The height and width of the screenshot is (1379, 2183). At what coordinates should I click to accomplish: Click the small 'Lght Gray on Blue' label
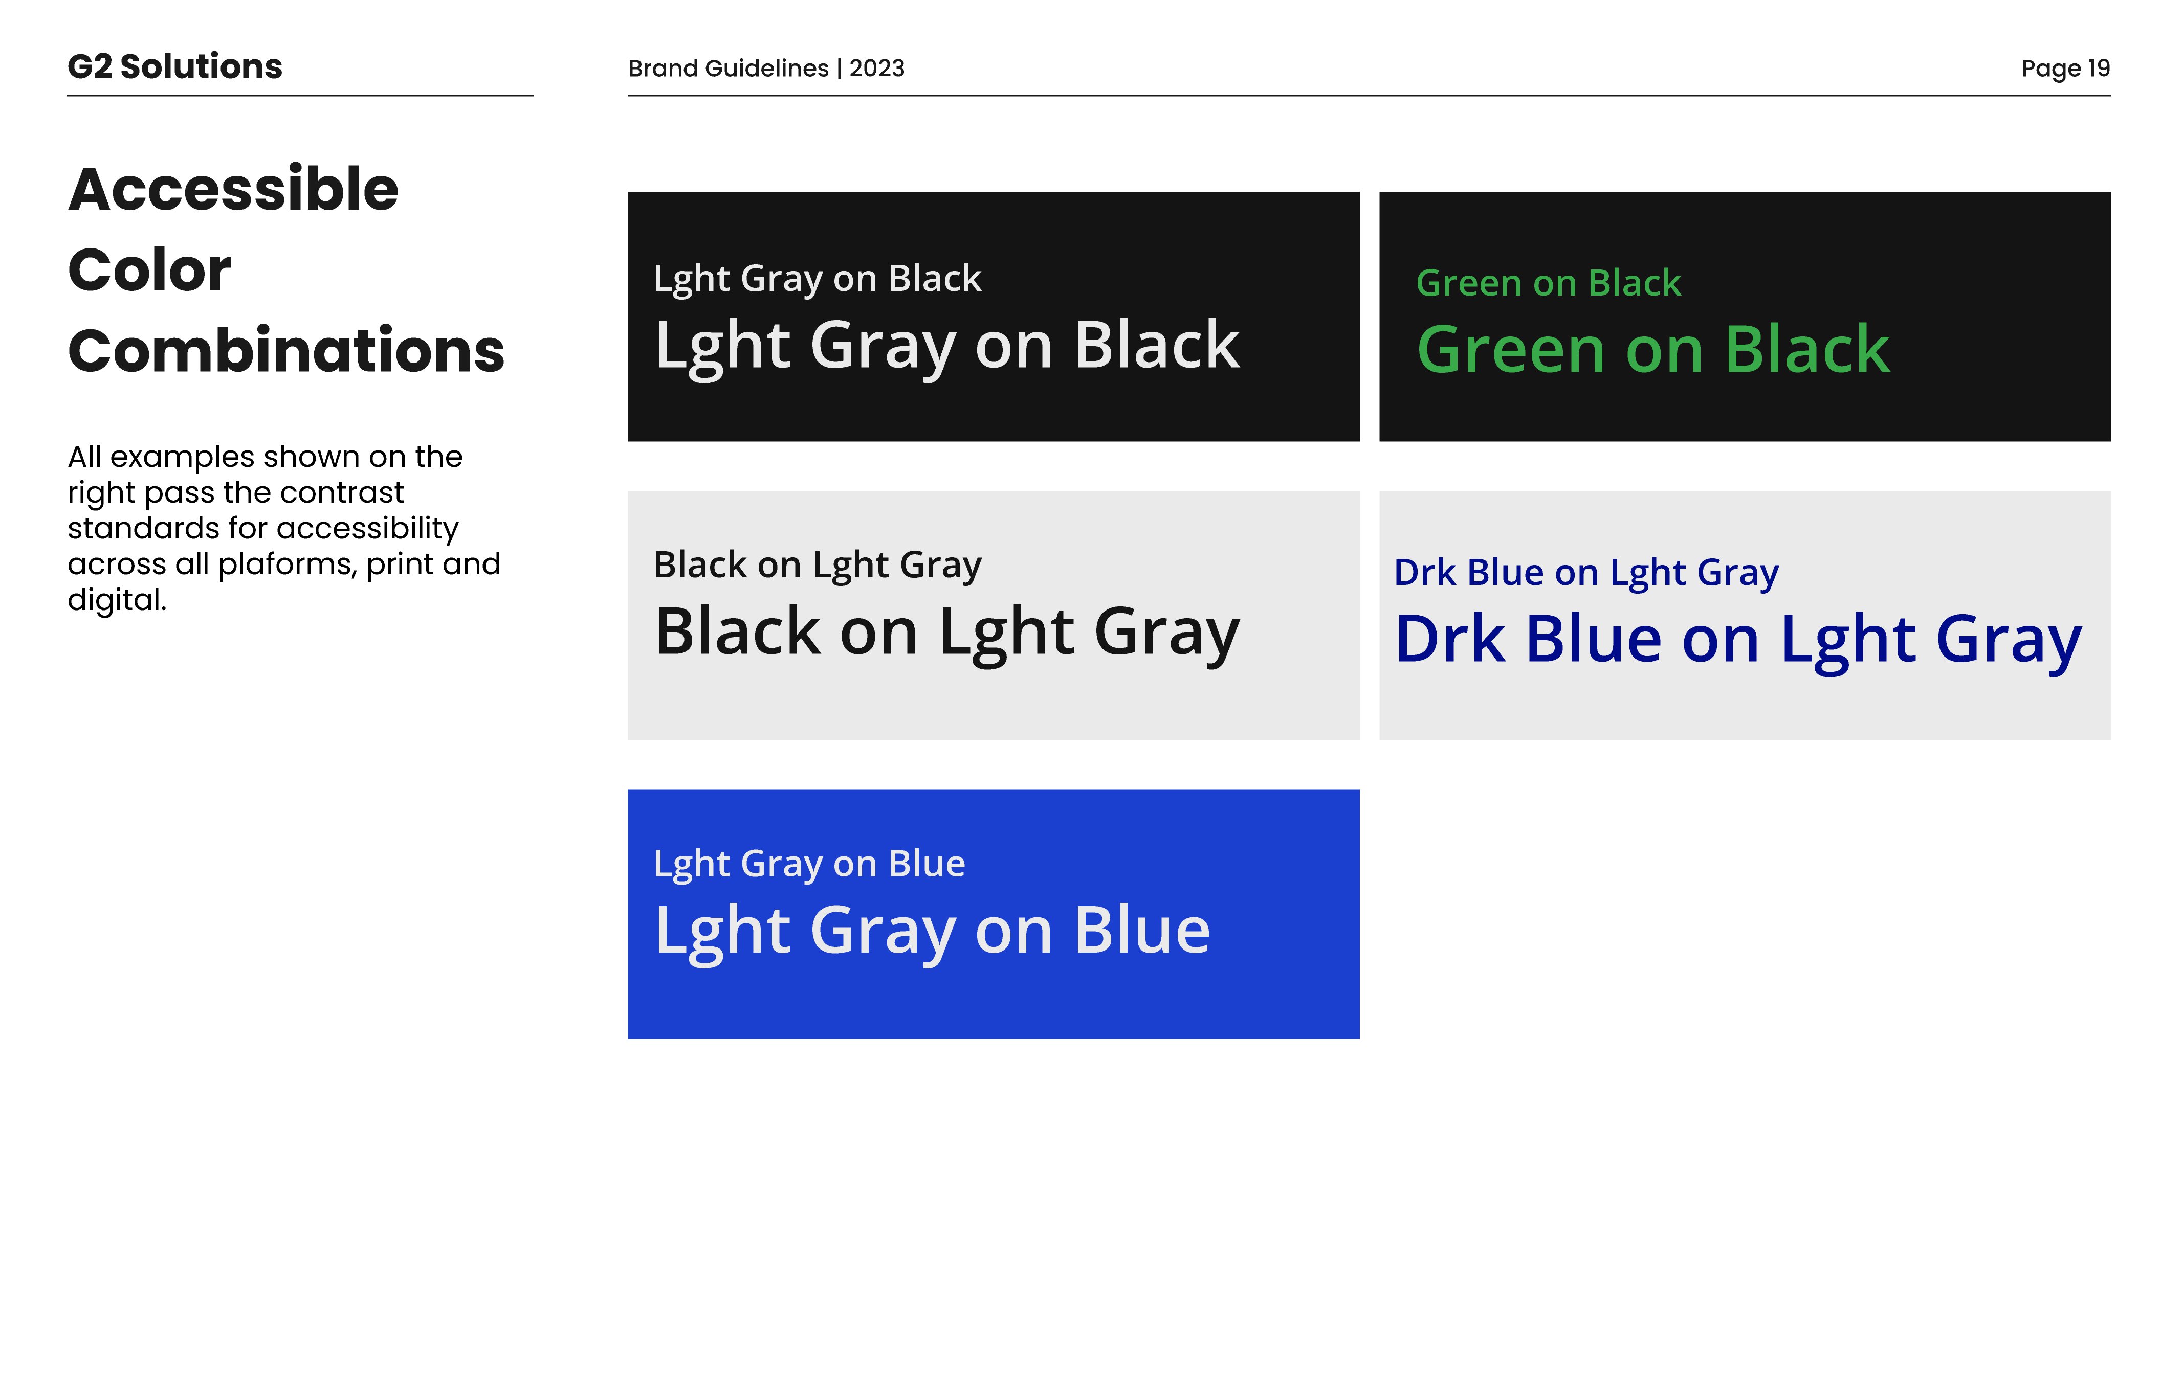coord(809,864)
